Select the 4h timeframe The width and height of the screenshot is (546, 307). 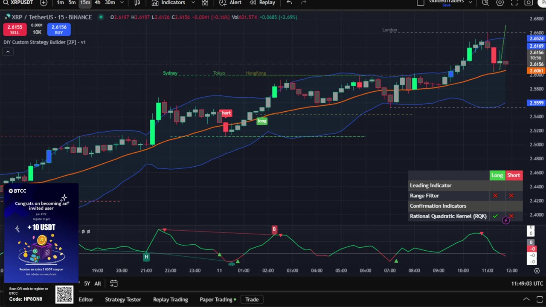[98, 3]
